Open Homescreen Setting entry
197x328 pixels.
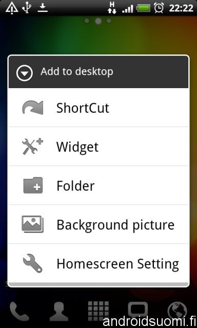click(x=98, y=263)
